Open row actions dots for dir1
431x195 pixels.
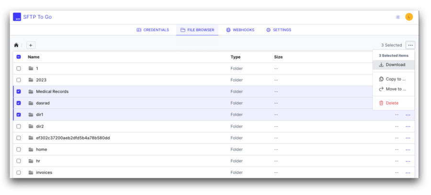(x=408, y=115)
